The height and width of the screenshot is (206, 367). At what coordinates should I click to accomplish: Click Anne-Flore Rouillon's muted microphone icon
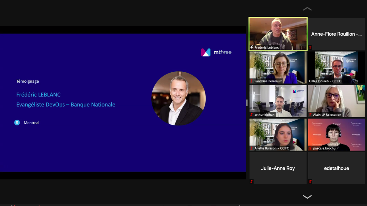click(310, 48)
